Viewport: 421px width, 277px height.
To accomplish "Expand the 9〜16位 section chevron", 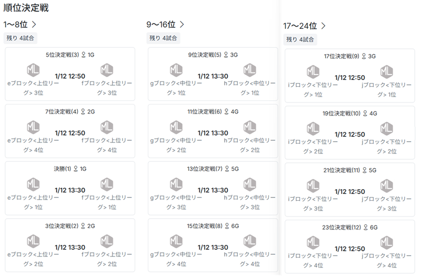I will (182, 24).
